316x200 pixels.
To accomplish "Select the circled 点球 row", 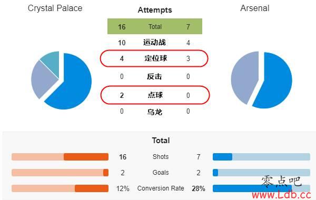I will pyautogui.click(x=155, y=95).
